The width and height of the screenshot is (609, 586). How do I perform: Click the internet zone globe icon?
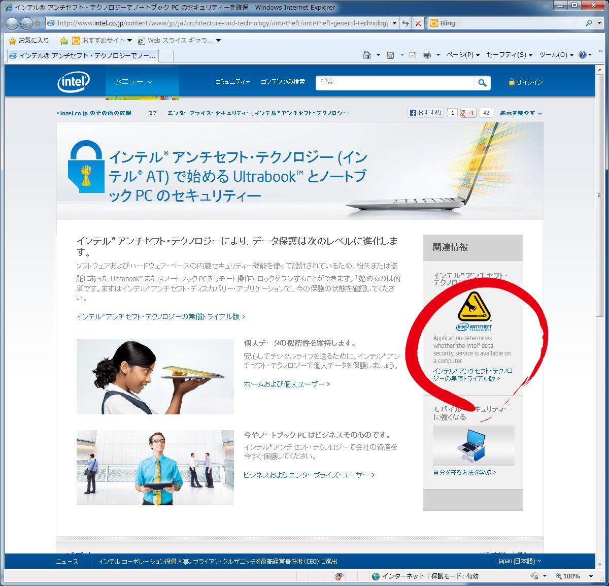(x=376, y=576)
